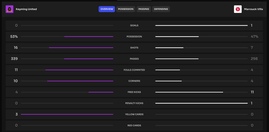Viewport: 269px width, 132px height.
Task: Click the purple bar in Corners row
Action: pos(80,81)
